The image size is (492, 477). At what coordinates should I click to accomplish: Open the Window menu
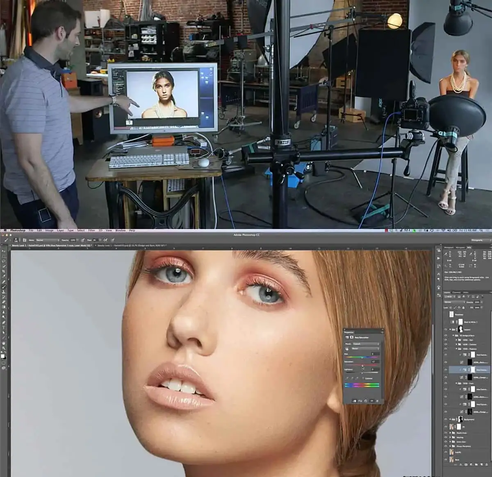point(121,231)
